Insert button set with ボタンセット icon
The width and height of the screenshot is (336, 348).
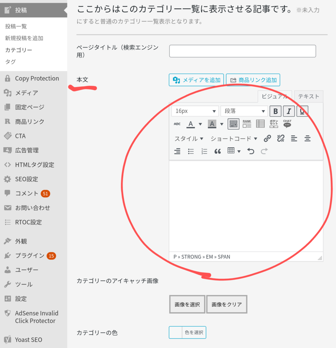tap(274, 124)
